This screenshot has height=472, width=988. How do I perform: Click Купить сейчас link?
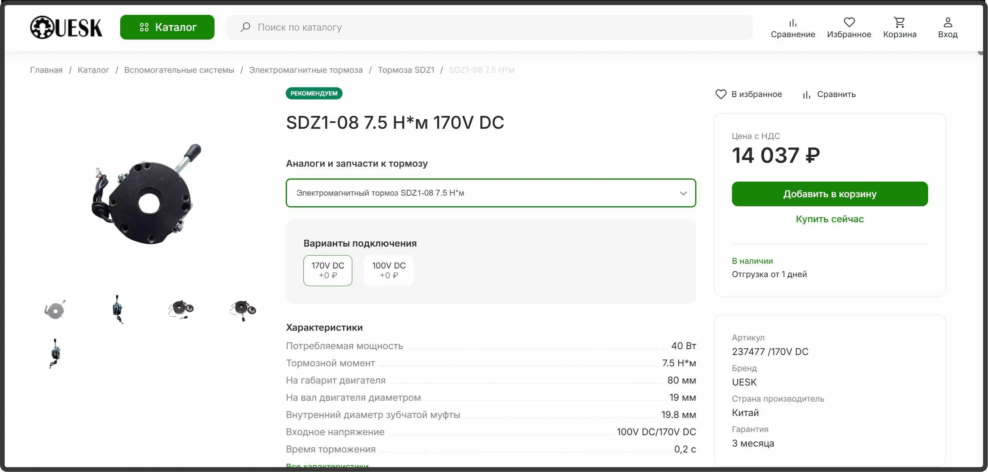tap(830, 219)
